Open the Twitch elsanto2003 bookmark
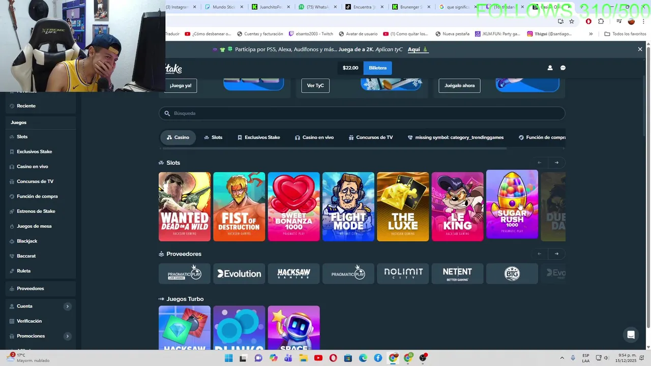 [311, 34]
